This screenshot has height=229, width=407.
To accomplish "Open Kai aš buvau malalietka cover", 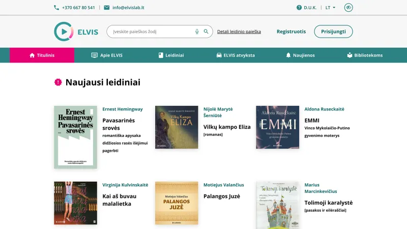I will pos(75,203).
